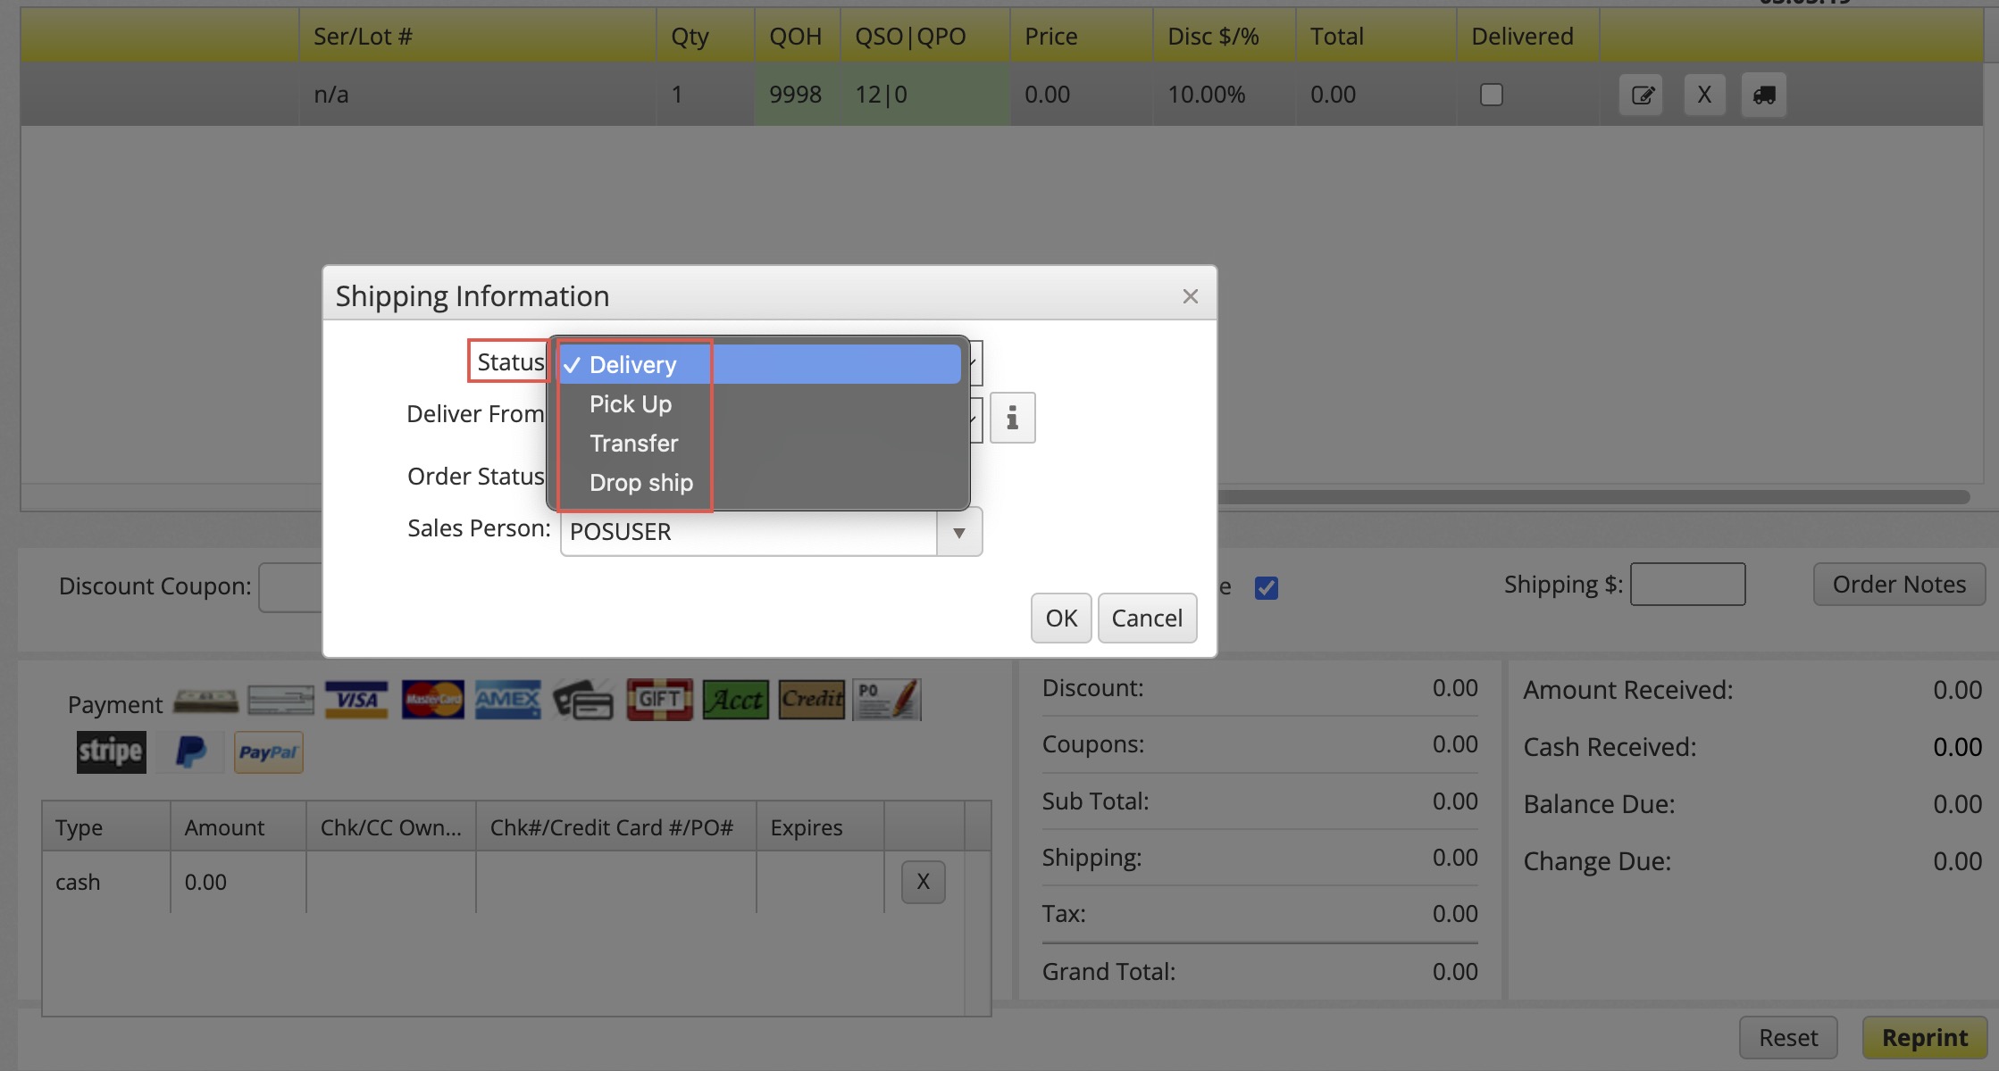1999x1071 pixels.
Task: Toggle the Delivered checkbox in item row
Action: tap(1491, 95)
